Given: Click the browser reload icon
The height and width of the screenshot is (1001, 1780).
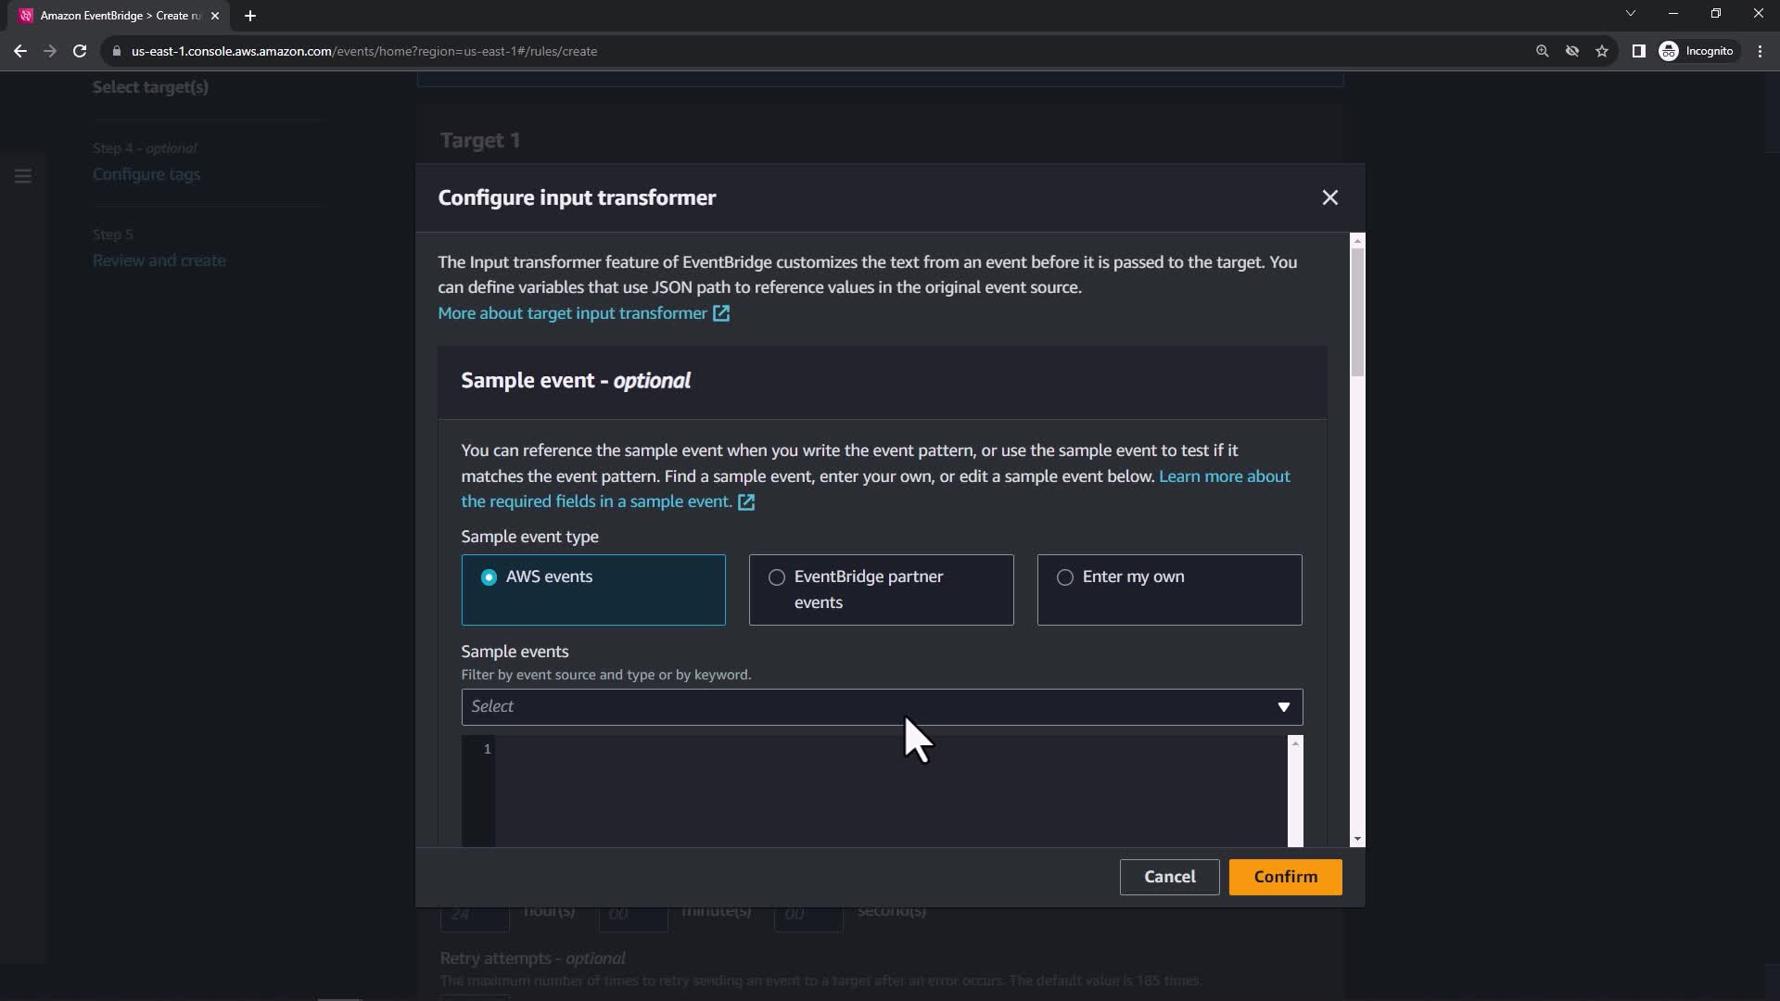Looking at the screenshot, I should (x=80, y=51).
